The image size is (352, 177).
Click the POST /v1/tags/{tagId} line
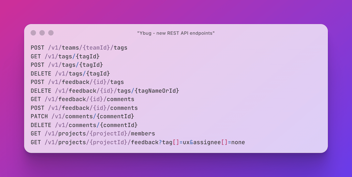pyautogui.click(x=67, y=65)
